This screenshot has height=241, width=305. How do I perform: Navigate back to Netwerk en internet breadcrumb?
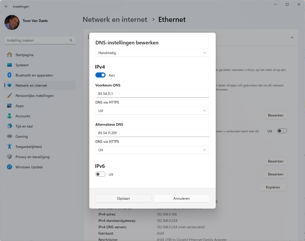pyautogui.click(x=115, y=19)
